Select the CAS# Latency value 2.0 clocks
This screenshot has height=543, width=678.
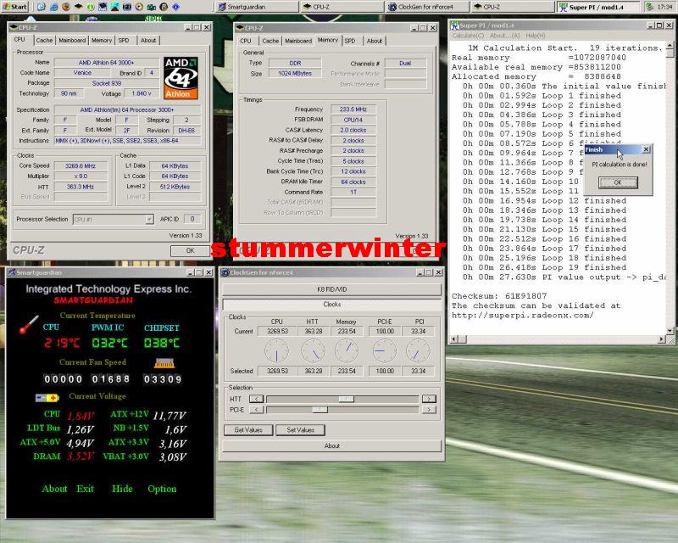click(353, 130)
